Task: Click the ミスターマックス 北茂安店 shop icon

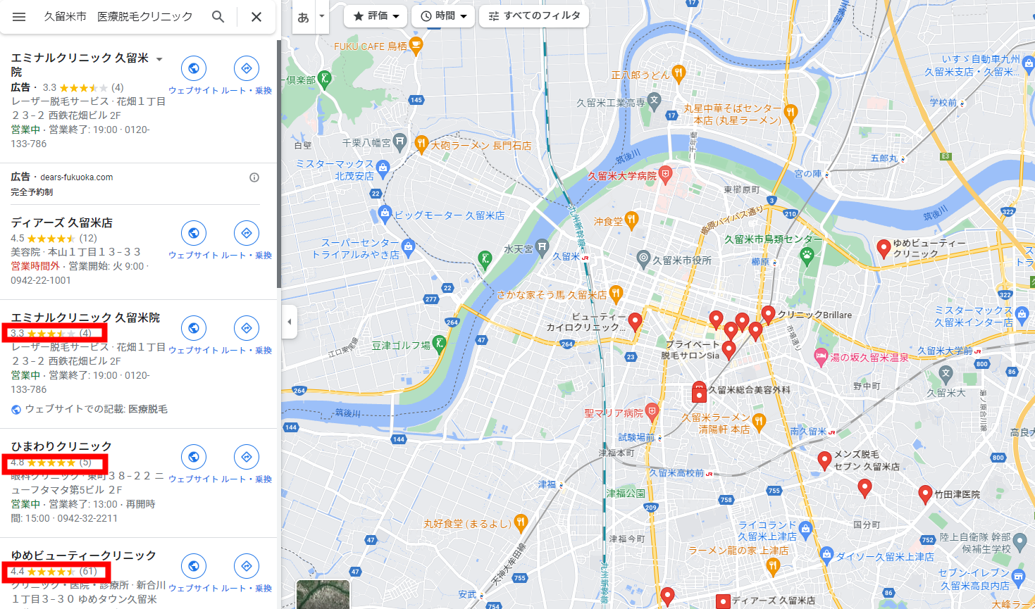Action: pos(383,168)
